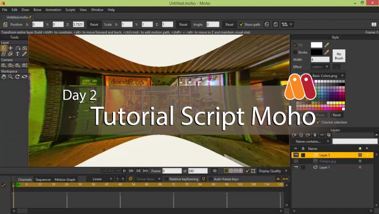This screenshot has height=214, width=379.
Task: Select the Rotate Layer tool
Action: click(18, 48)
